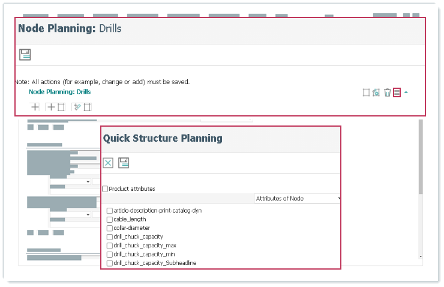444x287 pixels.
Task: Toggle the drill_chuck_capacity_Subheadline checkbox
Action: point(110,263)
